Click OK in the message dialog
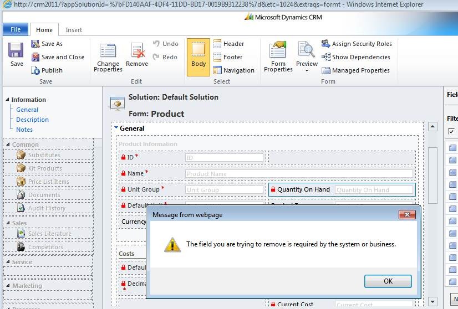458x309 pixels. [x=388, y=281]
